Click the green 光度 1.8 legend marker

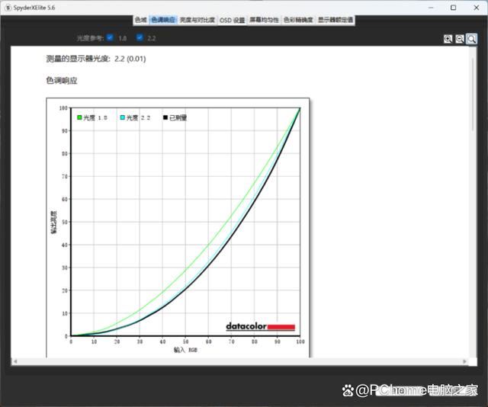79,118
